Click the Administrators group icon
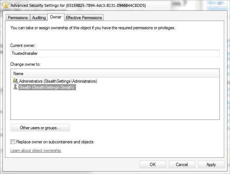The height and width of the screenshot is (174, 230). point(15,81)
